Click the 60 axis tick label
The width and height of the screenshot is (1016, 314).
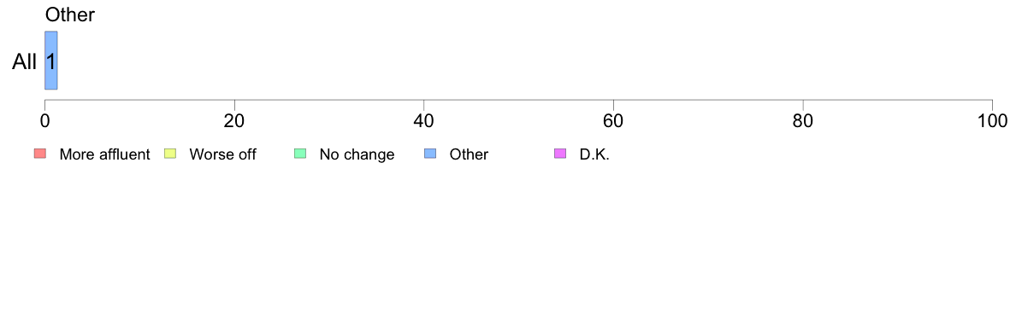click(x=613, y=120)
